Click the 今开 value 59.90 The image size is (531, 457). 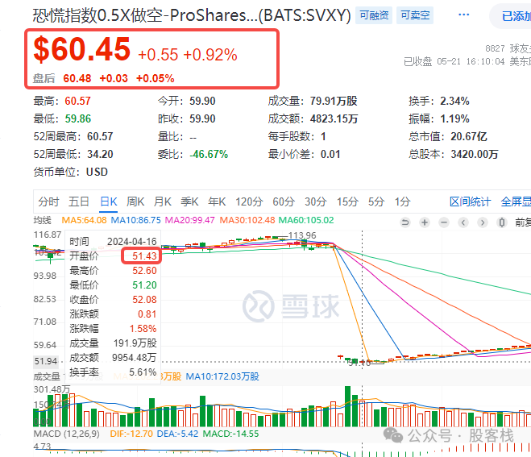pos(202,101)
